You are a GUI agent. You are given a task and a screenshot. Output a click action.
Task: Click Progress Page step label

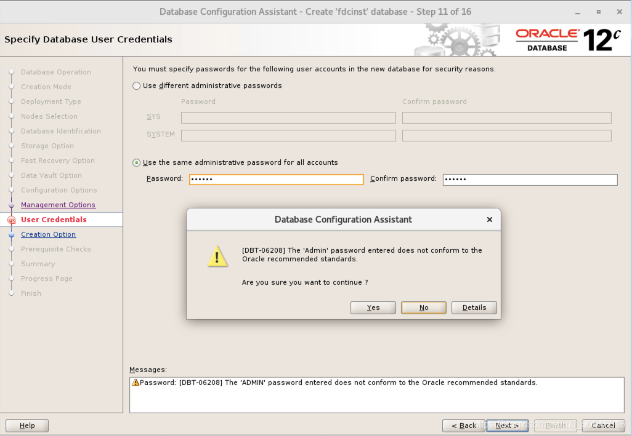tap(47, 279)
